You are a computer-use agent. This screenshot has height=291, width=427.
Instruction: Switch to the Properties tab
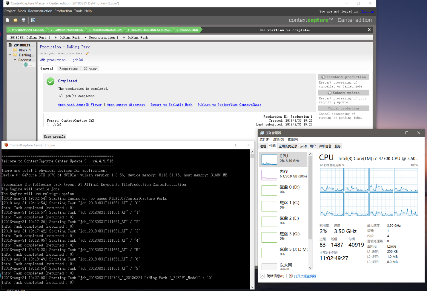(68, 69)
